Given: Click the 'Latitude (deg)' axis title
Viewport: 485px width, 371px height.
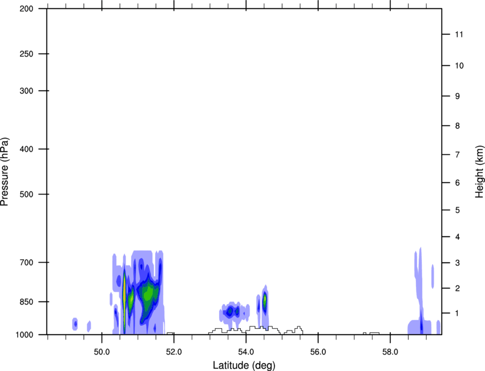Looking at the screenshot, I should (244, 365).
